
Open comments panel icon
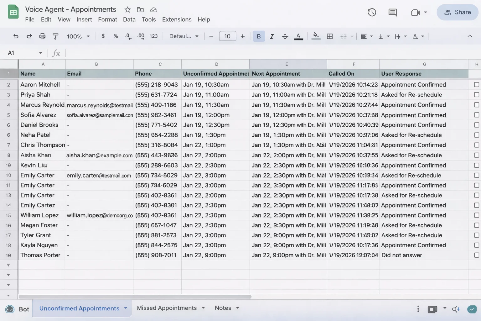[x=392, y=12]
